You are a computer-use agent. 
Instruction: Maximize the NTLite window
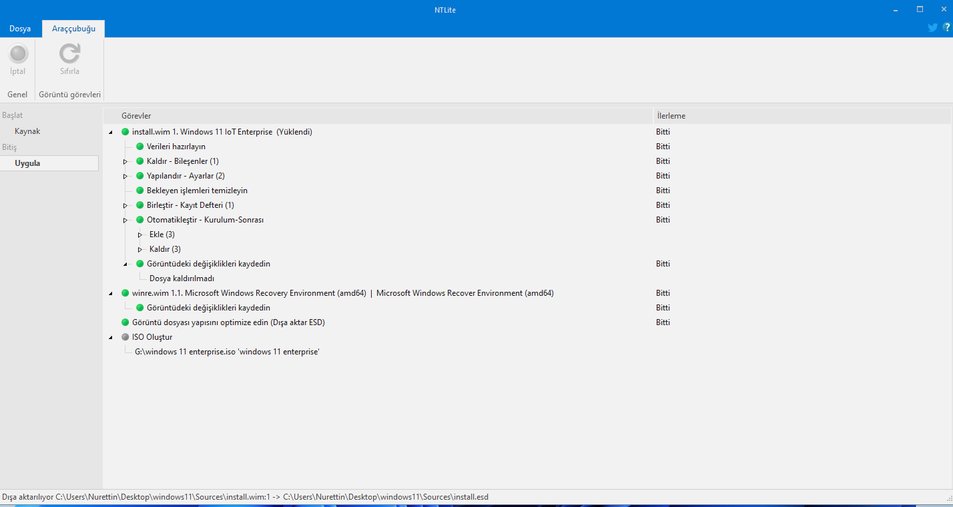click(x=920, y=9)
